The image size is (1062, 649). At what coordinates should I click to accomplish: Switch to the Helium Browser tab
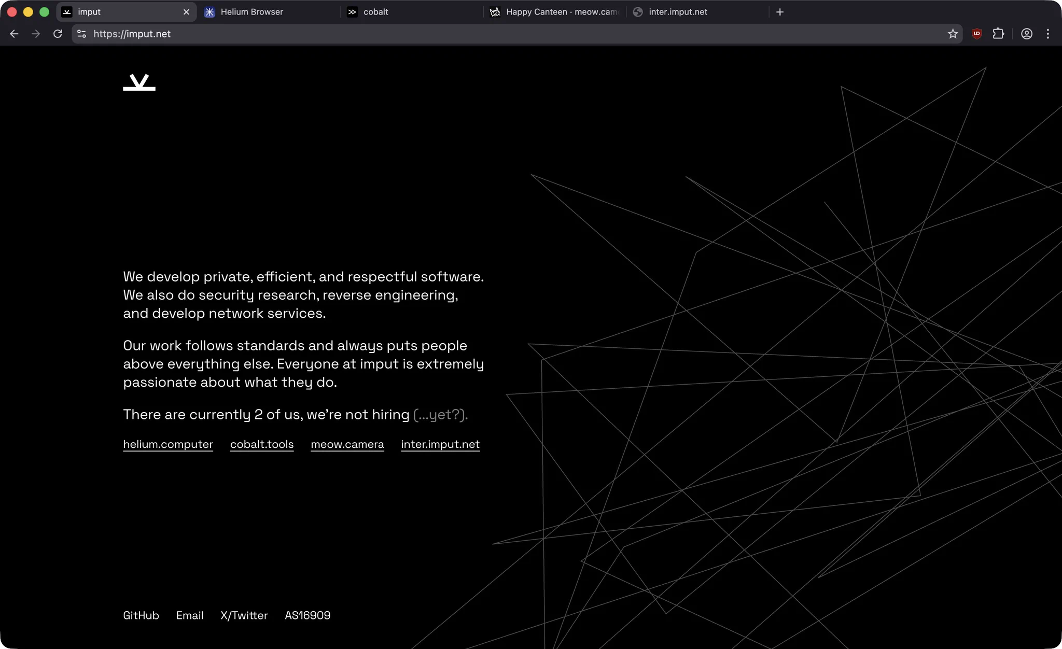click(x=269, y=12)
